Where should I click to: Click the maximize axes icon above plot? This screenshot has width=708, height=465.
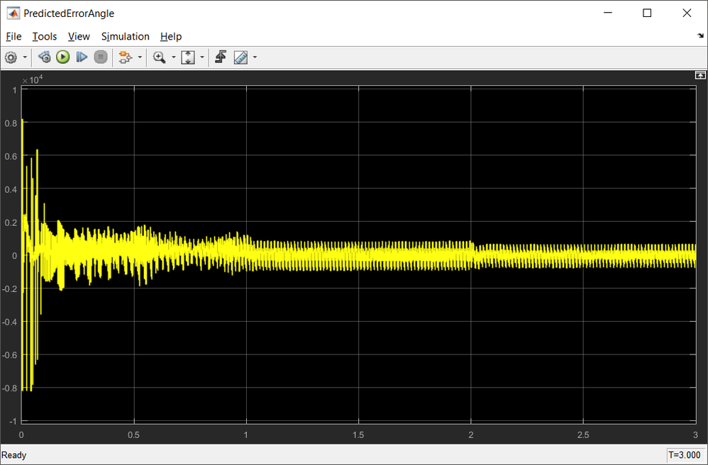point(700,75)
